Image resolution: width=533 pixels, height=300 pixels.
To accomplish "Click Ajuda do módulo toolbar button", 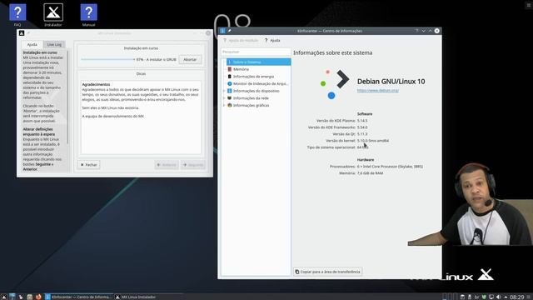I will [x=241, y=40].
